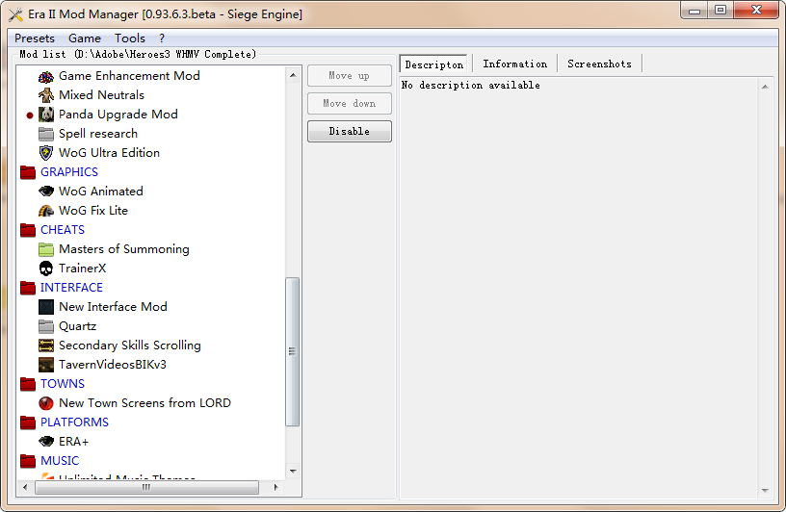This screenshot has width=786, height=512.
Task: Click the WoG Ultra Edition shield icon
Action: pos(46,153)
